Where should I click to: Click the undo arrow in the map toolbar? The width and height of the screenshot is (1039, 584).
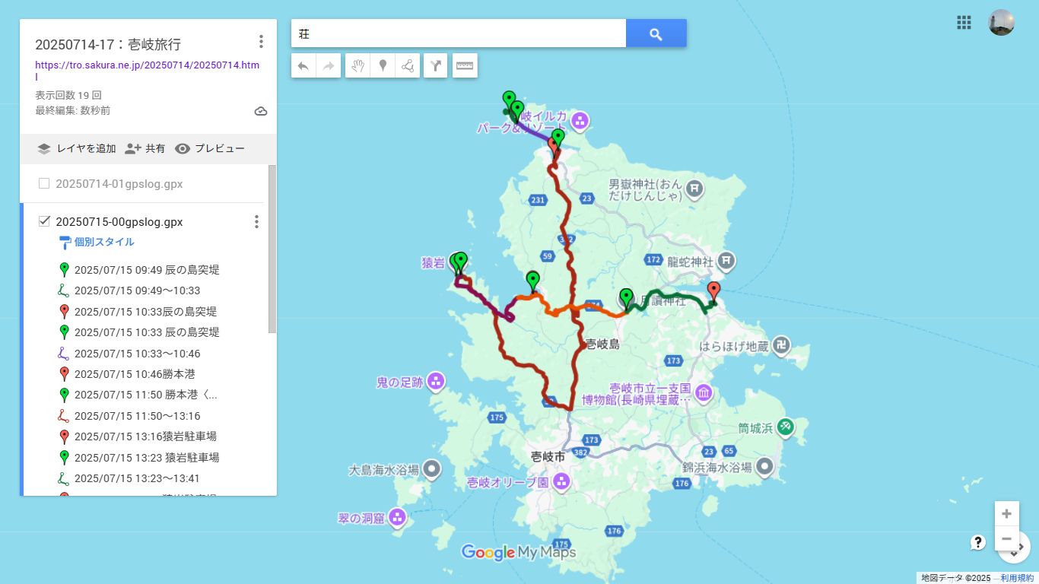click(x=303, y=66)
